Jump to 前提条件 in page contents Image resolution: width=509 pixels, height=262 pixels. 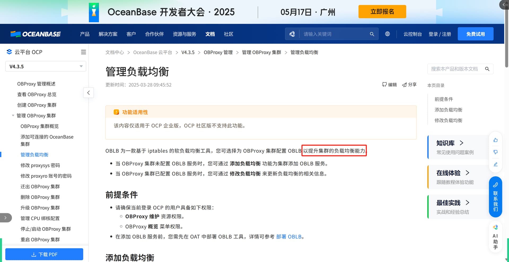click(444, 99)
